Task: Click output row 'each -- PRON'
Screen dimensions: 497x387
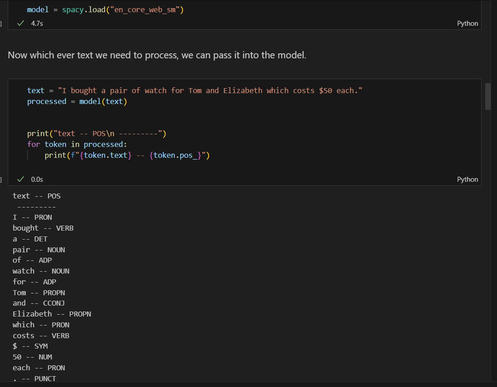Action: coord(38,368)
